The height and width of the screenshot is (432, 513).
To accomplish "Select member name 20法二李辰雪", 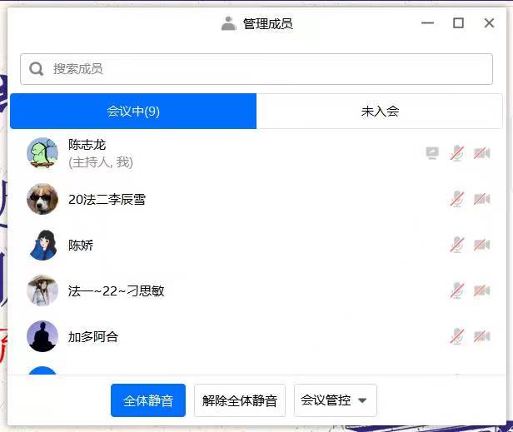I will click(107, 199).
